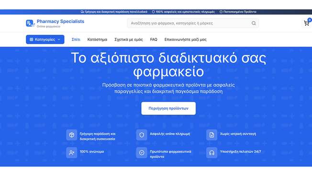The image size is (312, 176).
Task: Click the package box icon for fast delivery
Action: click(72, 135)
